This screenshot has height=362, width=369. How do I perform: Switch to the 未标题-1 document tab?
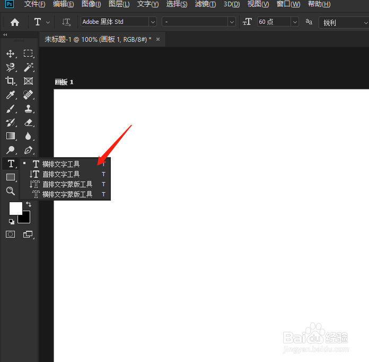(98, 40)
